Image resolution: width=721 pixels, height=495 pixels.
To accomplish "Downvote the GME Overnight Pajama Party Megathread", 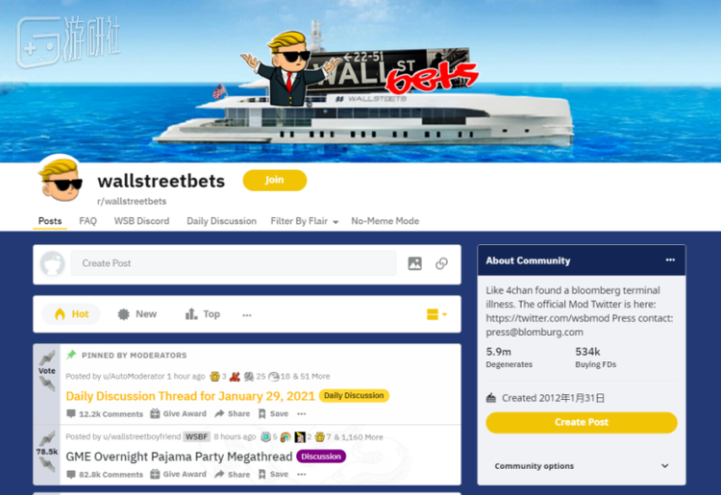I will (x=47, y=464).
